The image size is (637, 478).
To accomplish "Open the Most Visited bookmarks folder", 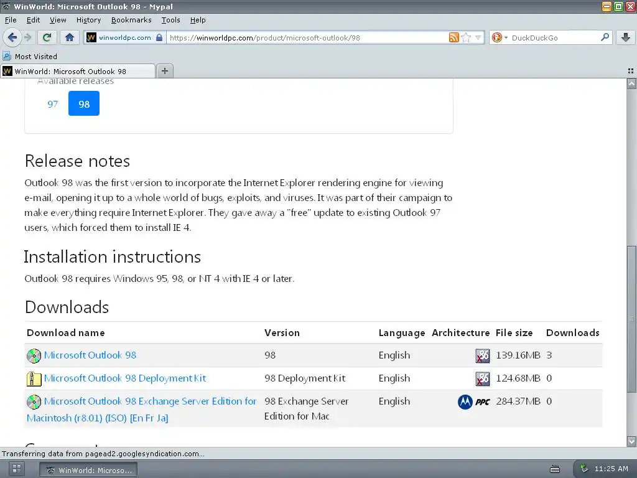I will [30, 57].
